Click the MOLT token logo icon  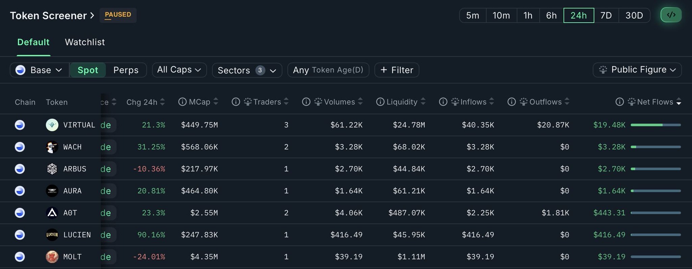[x=52, y=257]
